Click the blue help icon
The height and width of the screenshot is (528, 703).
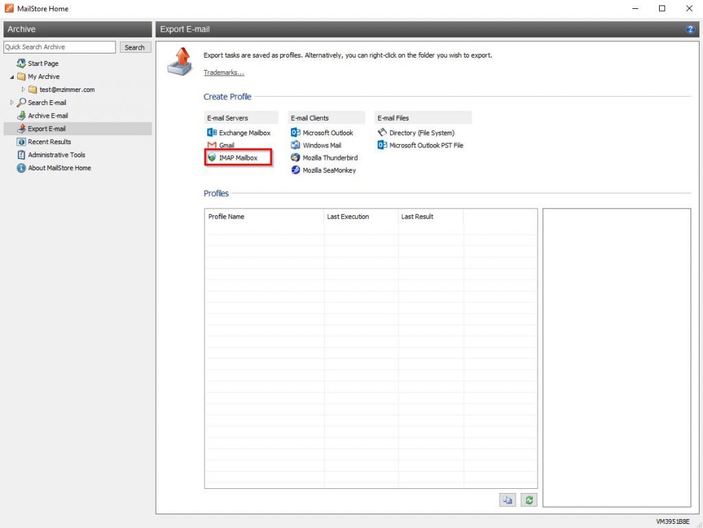click(x=690, y=29)
